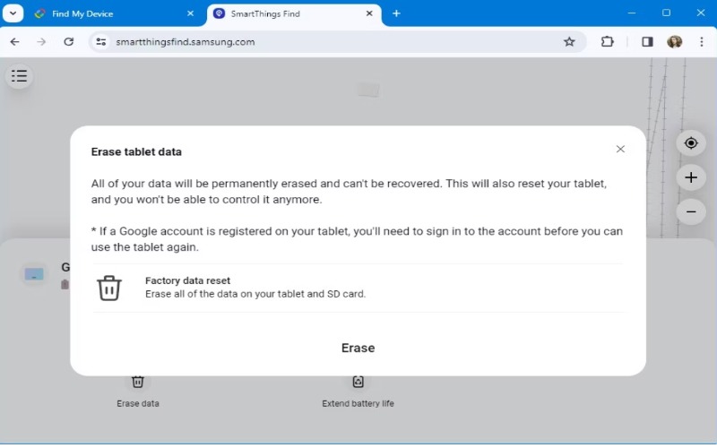Image resolution: width=717 pixels, height=448 pixels.
Task: Expand the tab search dropdown arrow
Action: click(13, 13)
